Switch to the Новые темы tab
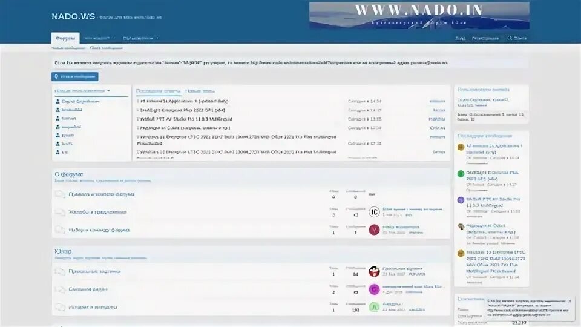Image resolution: width=581 pixels, height=327 pixels. (200, 91)
